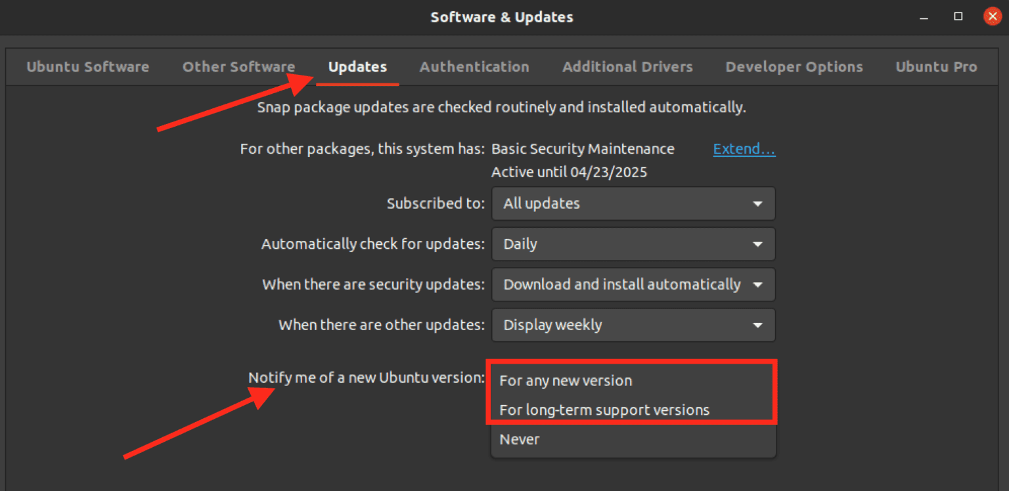This screenshot has width=1009, height=491.
Task: Click the Daily frequency setting
Action: [x=520, y=244]
